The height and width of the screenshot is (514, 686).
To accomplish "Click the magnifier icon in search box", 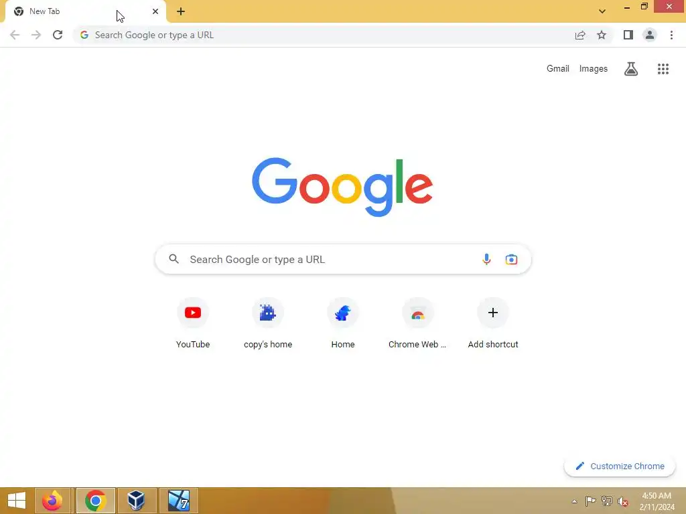I will click(x=174, y=259).
